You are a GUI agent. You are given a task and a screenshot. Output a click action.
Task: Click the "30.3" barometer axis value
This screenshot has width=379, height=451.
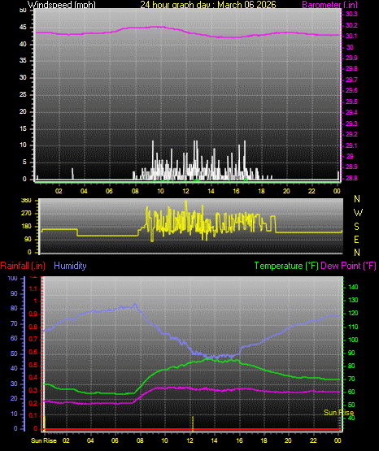click(x=351, y=15)
